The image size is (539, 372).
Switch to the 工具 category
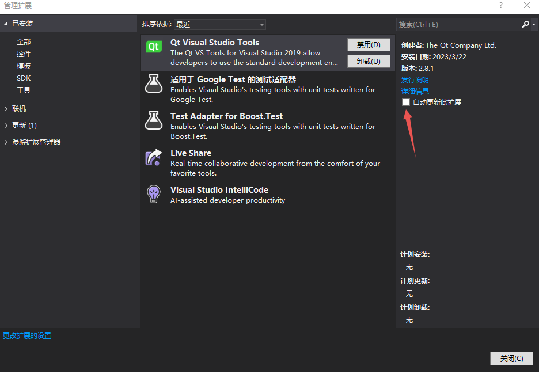coord(22,90)
